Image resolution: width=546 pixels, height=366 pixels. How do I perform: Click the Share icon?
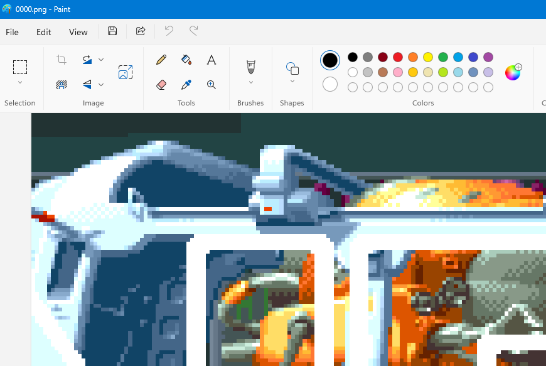pyautogui.click(x=141, y=31)
